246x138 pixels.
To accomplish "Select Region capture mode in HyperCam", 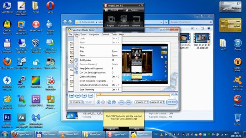I will point(111,21).
